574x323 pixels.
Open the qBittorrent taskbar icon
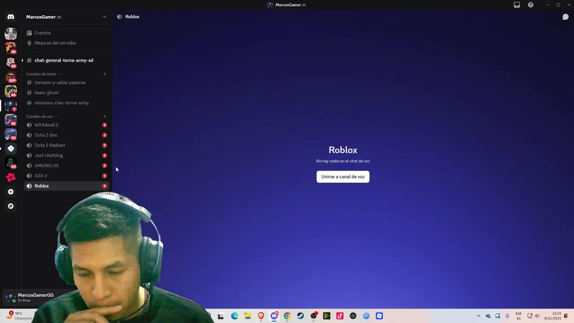(366, 316)
